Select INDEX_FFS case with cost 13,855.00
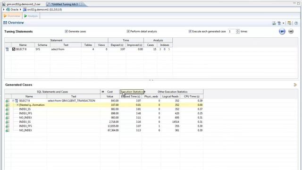 104,126
